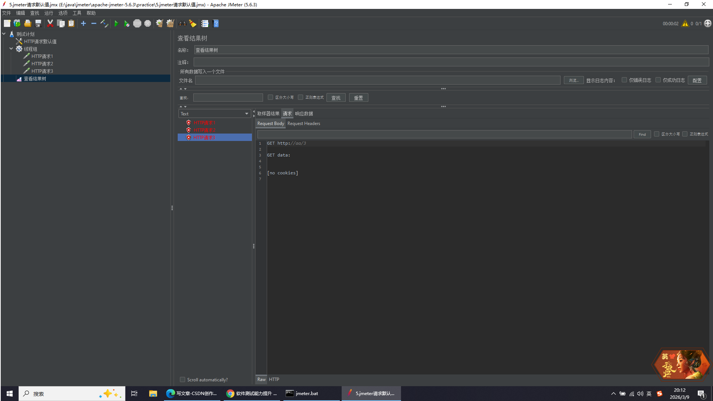Switch to the 响应数据 tab

point(304,114)
